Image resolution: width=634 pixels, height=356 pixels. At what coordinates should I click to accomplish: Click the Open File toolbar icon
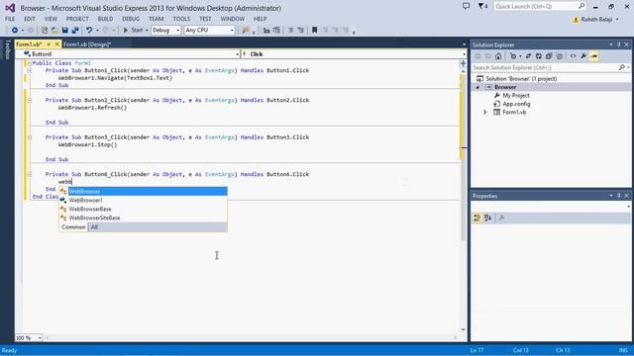[54, 31]
